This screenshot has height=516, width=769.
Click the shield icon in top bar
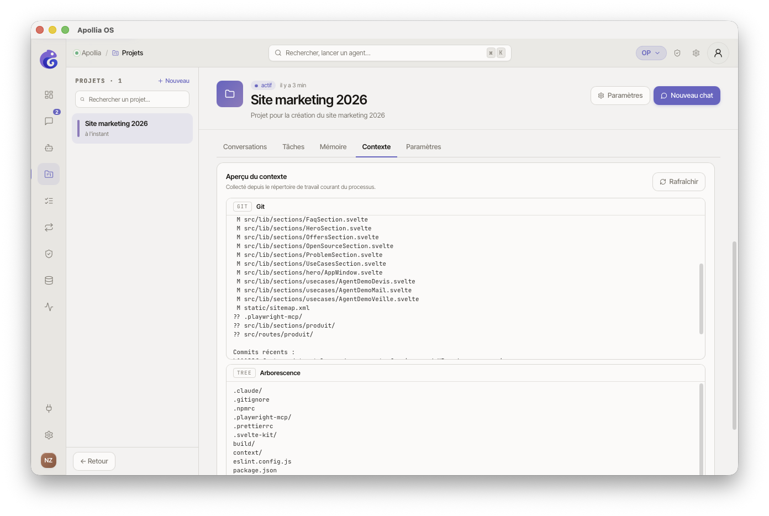(x=677, y=53)
